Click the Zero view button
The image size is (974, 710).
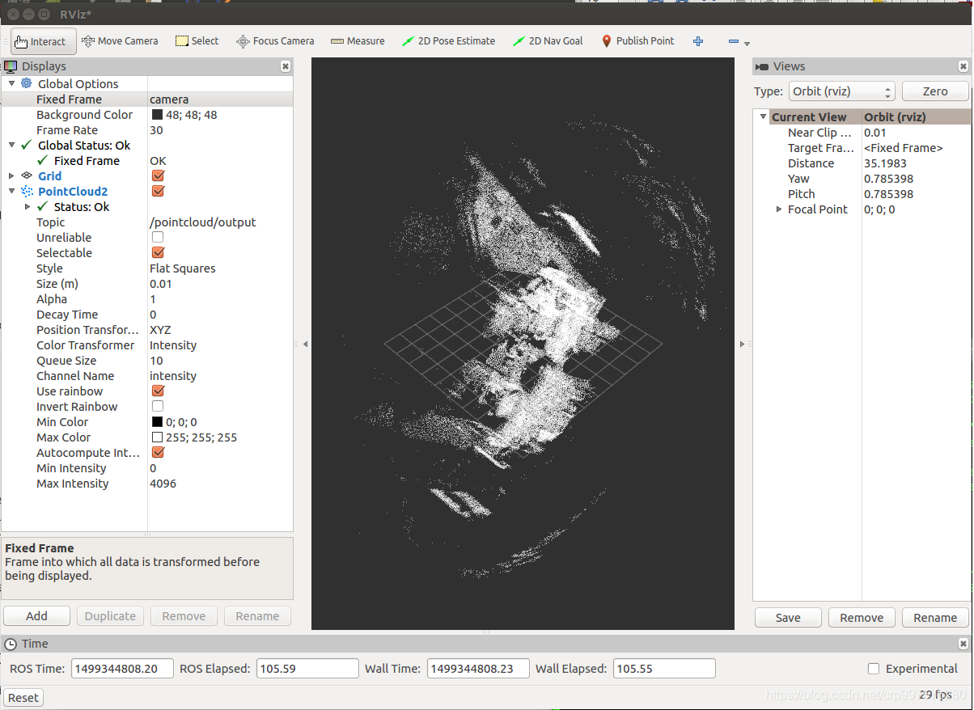pos(934,91)
